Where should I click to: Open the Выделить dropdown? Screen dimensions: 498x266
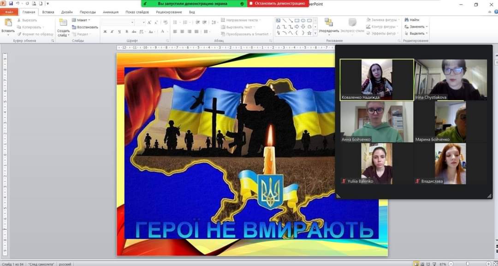(416, 33)
